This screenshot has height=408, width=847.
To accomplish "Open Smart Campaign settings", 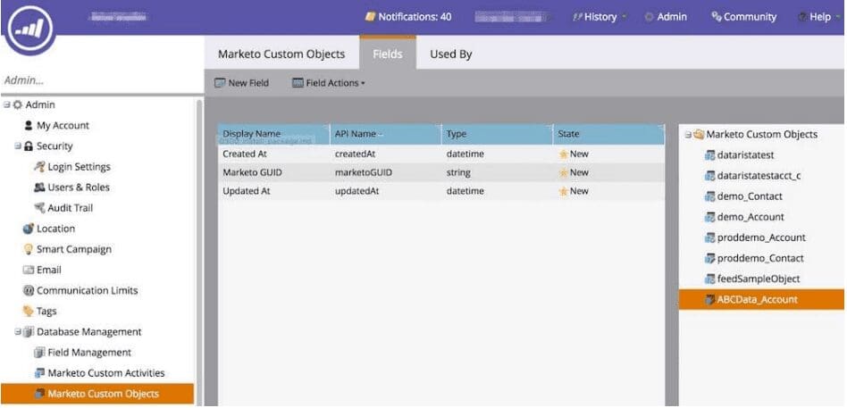I will coord(74,249).
